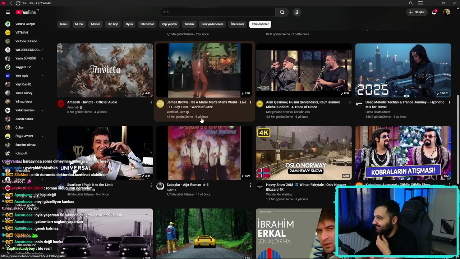Screen dimensions: 460x259
Task: Select the Rap yapma filter chip
Action: pyautogui.click(x=169, y=24)
